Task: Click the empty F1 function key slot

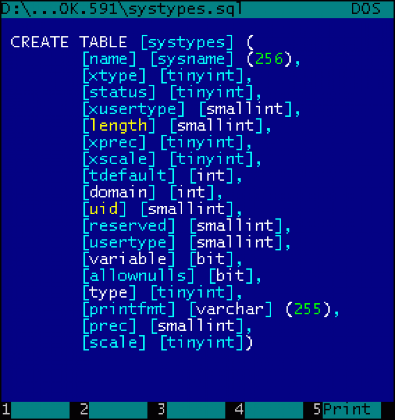Action: tap(40, 409)
